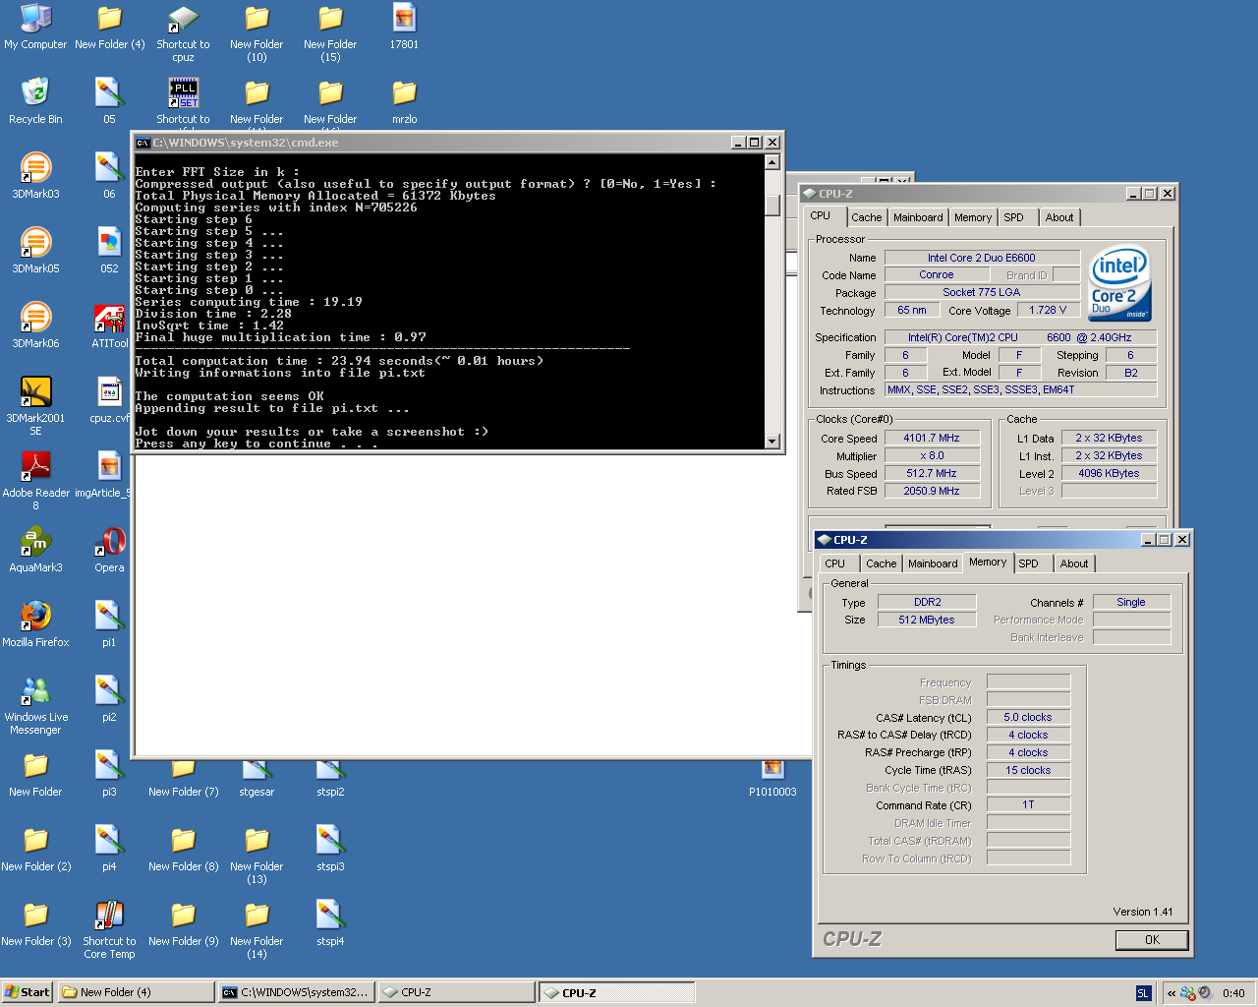The width and height of the screenshot is (1258, 1007).
Task: Launch the 3DMark2001 SE shortcut
Action: [35, 406]
